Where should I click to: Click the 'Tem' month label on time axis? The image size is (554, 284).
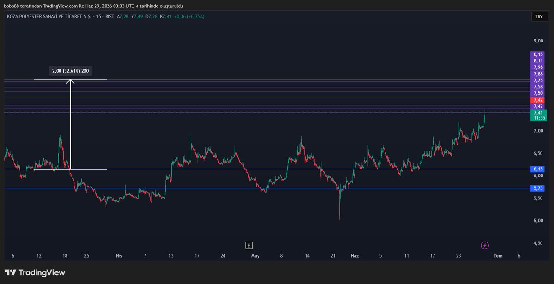pyautogui.click(x=498, y=255)
